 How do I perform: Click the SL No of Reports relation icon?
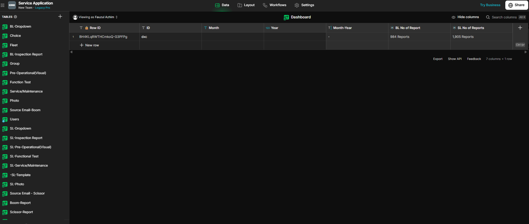click(454, 28)
